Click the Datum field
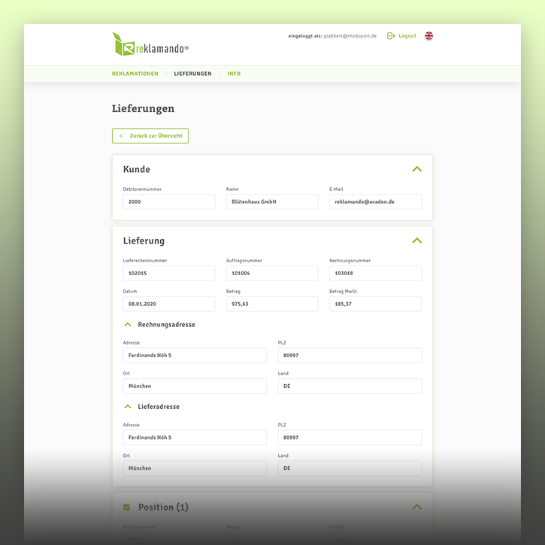 coord(168,304)
